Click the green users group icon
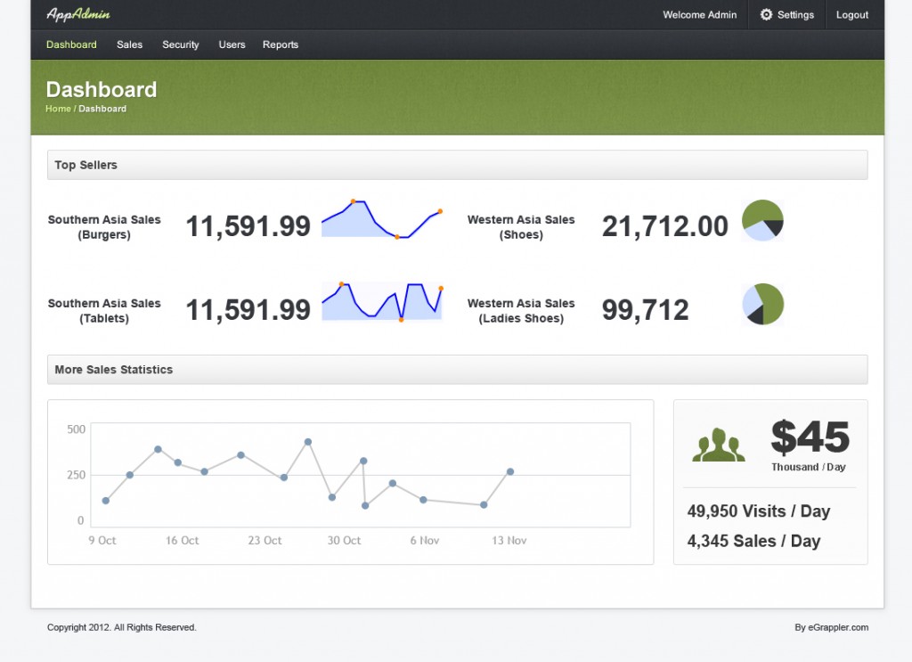Image resolution: width=912 pixels, height=662 pixels. pyautogui.click(x=718, y=445)
